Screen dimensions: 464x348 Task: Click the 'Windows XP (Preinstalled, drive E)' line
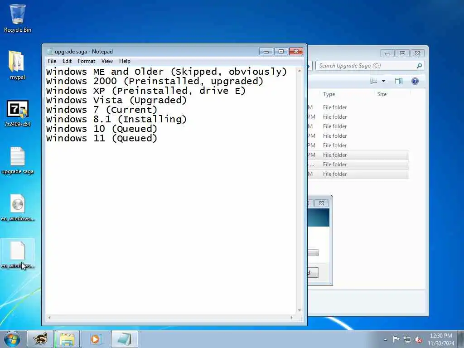tap(145, 91)
